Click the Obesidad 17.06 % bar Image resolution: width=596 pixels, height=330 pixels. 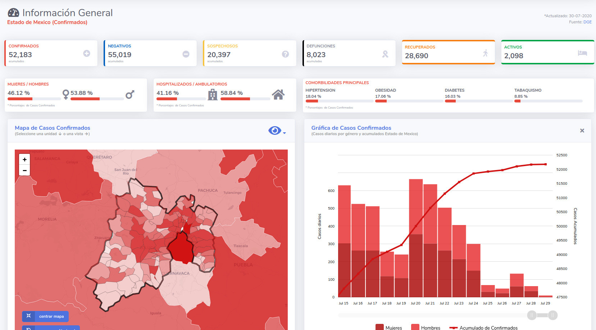click(409, 101)
